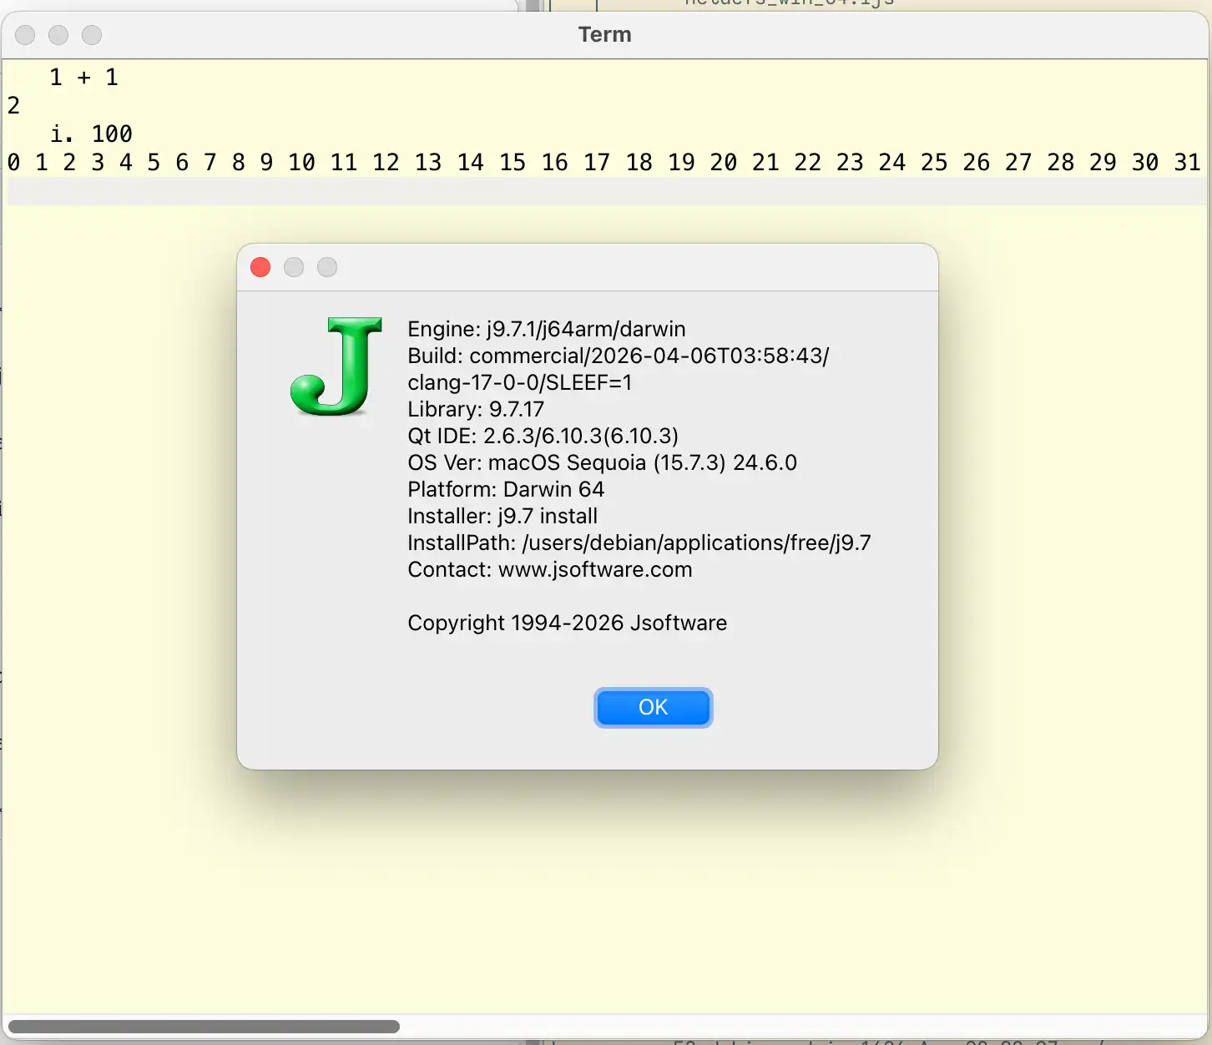Click the '1 + 1' expression in Term
The image size is (1212, 1045).
(x=83, y=78)
